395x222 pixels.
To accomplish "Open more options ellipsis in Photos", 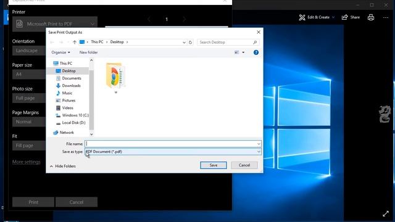I will point(386,18).
